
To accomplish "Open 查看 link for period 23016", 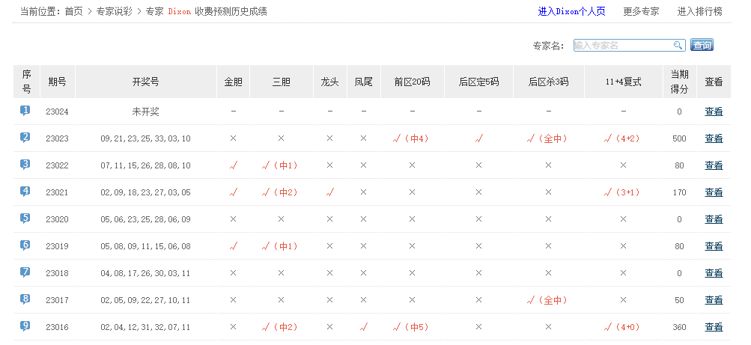I will pyautogui.click(x=714, y=327).
